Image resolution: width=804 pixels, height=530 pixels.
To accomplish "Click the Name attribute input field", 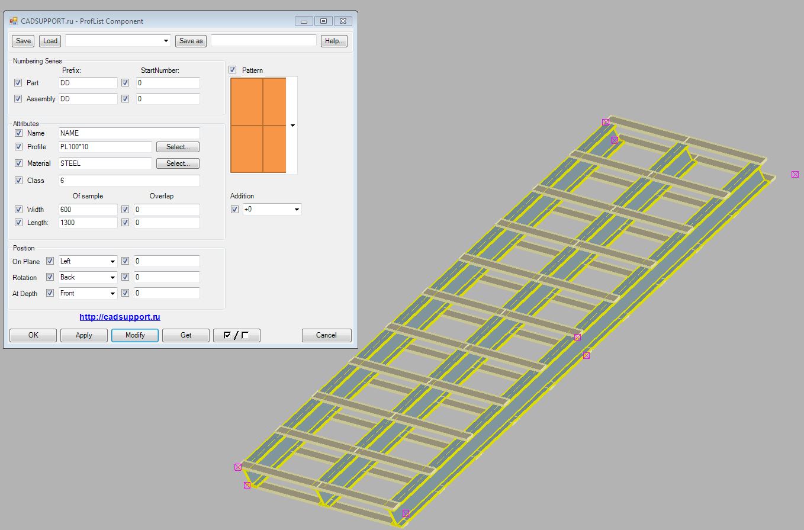I will [129, 133].
